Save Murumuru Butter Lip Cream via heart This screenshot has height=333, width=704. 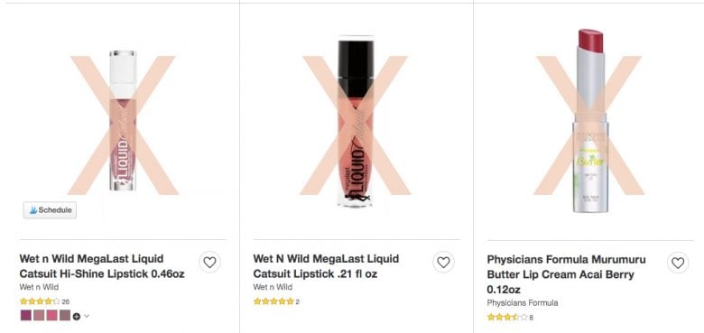click(678, 263)
